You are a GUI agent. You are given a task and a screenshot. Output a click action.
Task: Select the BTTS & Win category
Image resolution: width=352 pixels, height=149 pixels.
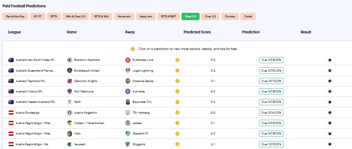pos(101,16)
